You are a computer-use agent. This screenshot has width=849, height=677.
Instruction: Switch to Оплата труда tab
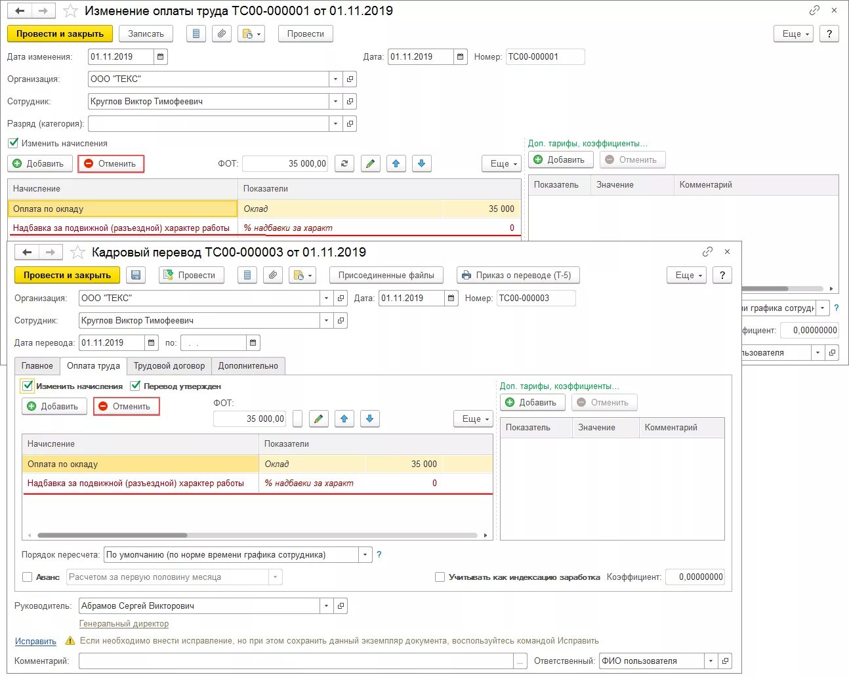click(x=93, y=366)
